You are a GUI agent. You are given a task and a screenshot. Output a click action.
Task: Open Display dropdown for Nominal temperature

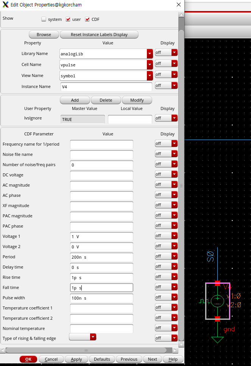[174, 328]
